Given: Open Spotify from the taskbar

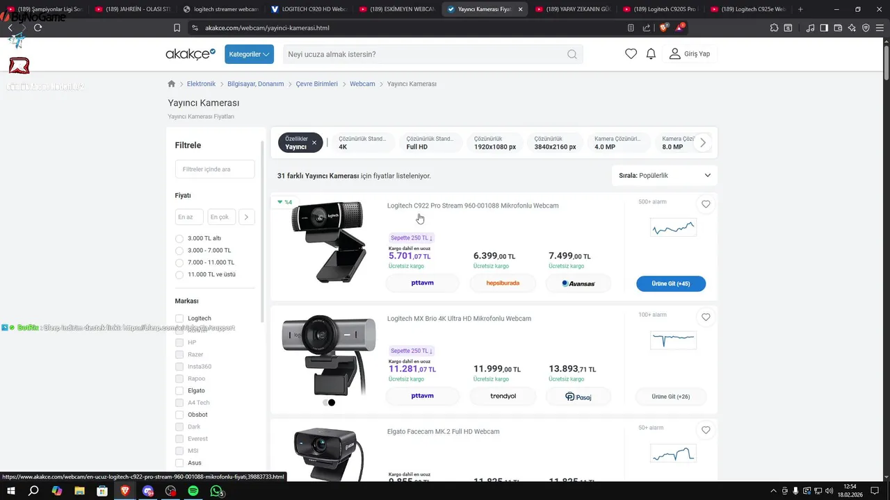Looking at the screenshot, I should pyautogui.click(x=193, y=491).
